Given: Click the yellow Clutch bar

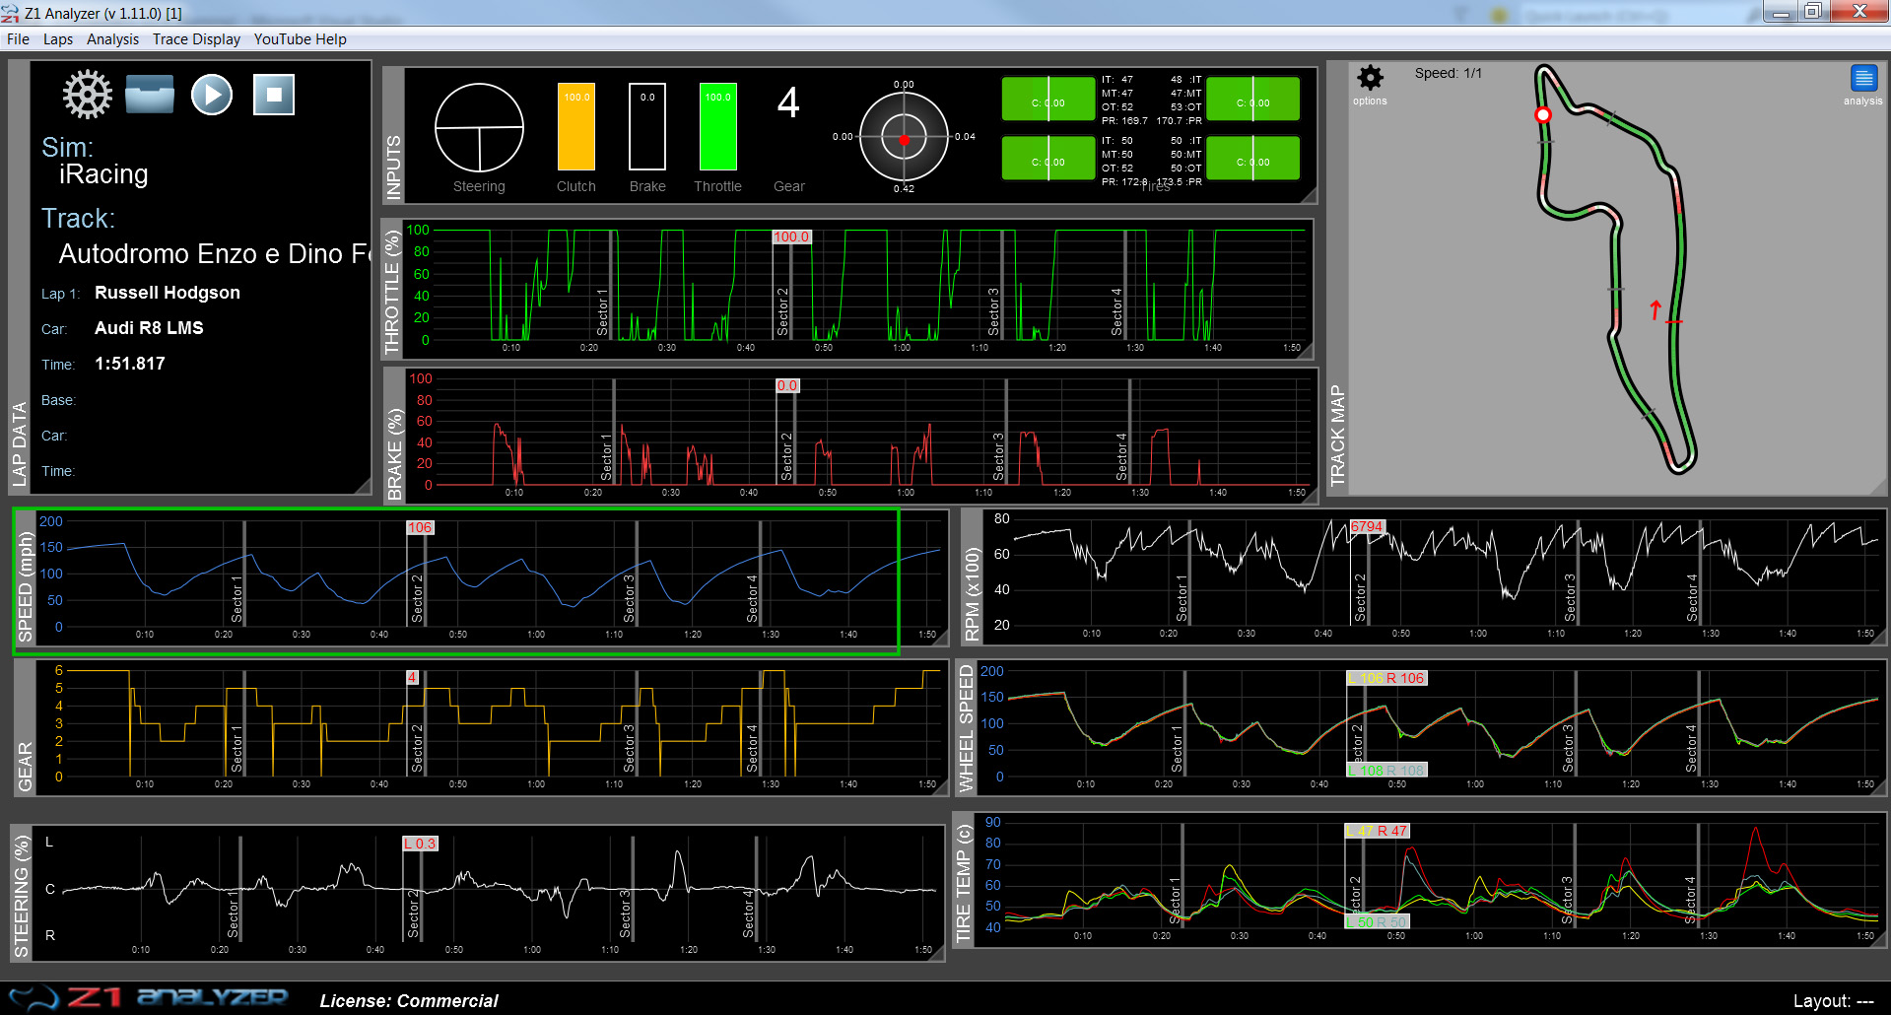Looking at the screenshot, I should point(576,127).
